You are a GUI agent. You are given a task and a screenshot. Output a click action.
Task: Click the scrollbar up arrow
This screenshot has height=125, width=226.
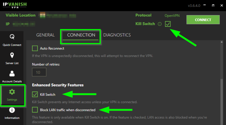click(x=222, y=42)
